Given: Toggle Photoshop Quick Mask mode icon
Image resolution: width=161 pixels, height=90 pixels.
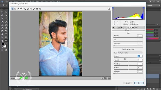Looking at the screenshot, I should coord(2,50).
